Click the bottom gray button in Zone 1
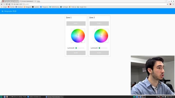 click(x=76, y=53)
